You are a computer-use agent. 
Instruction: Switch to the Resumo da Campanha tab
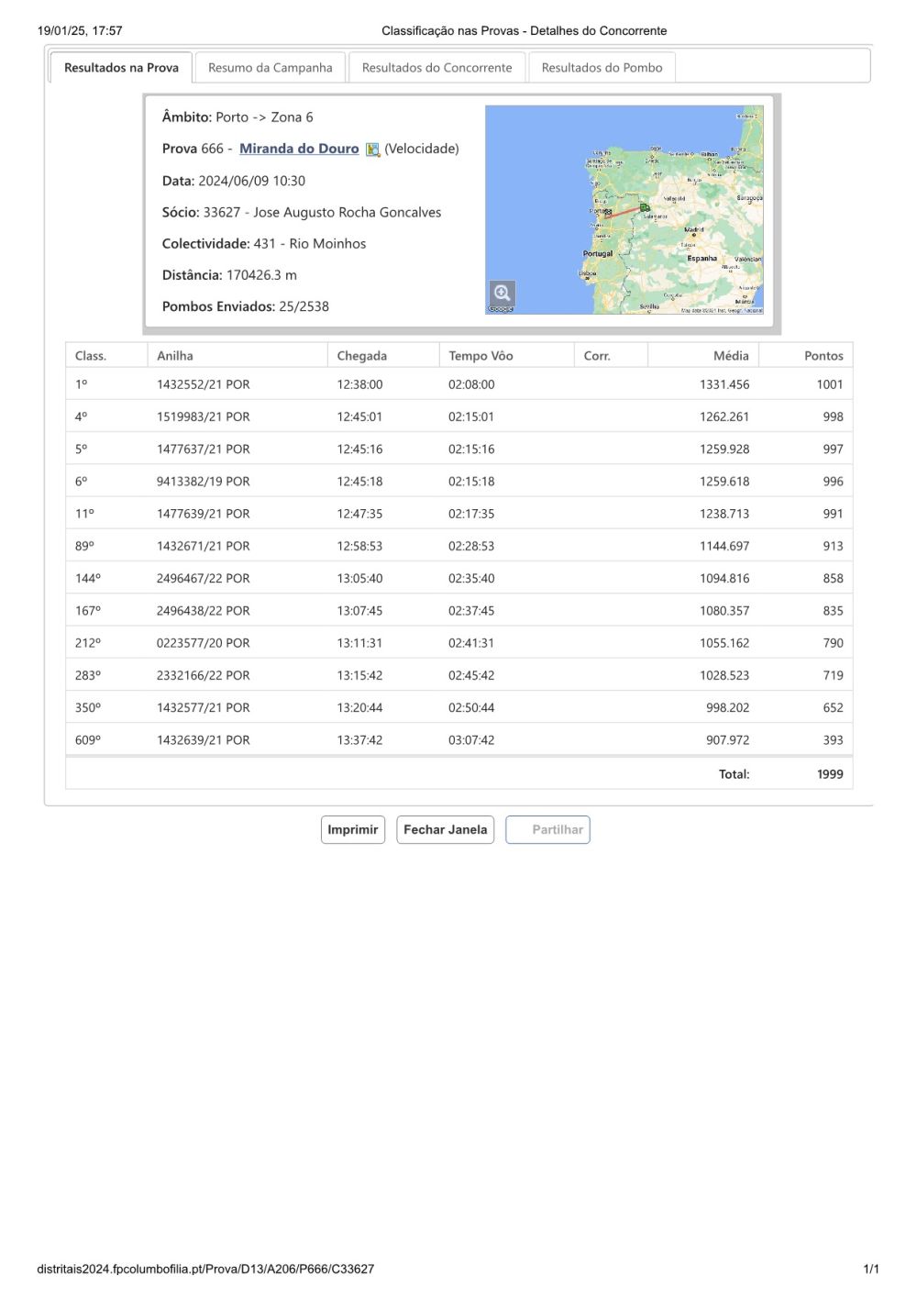(x=270, y=68)
